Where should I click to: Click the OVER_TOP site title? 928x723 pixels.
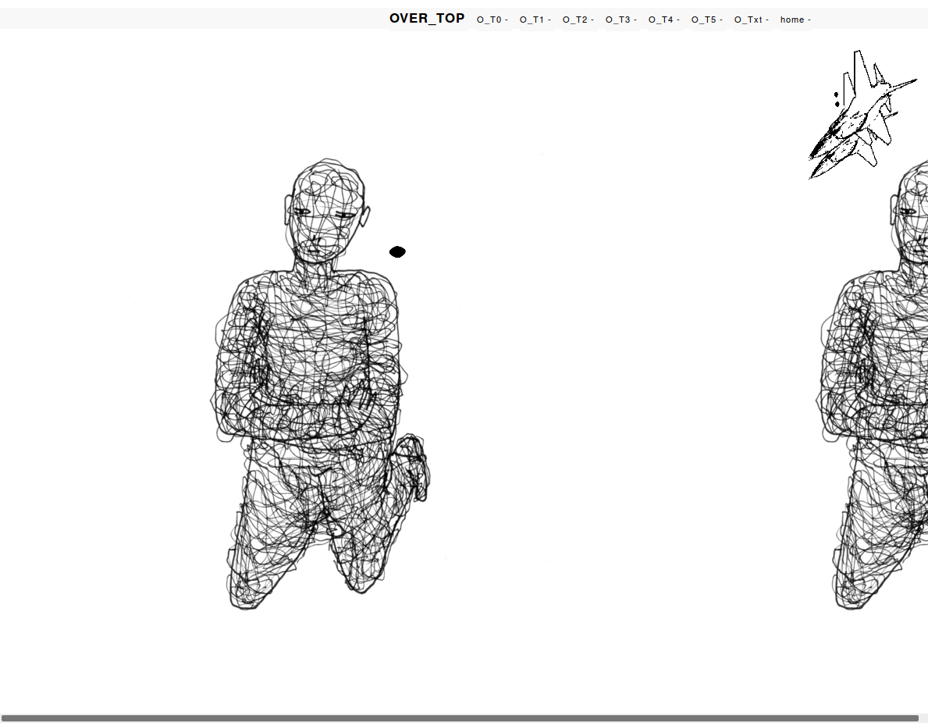click(427, 19)
